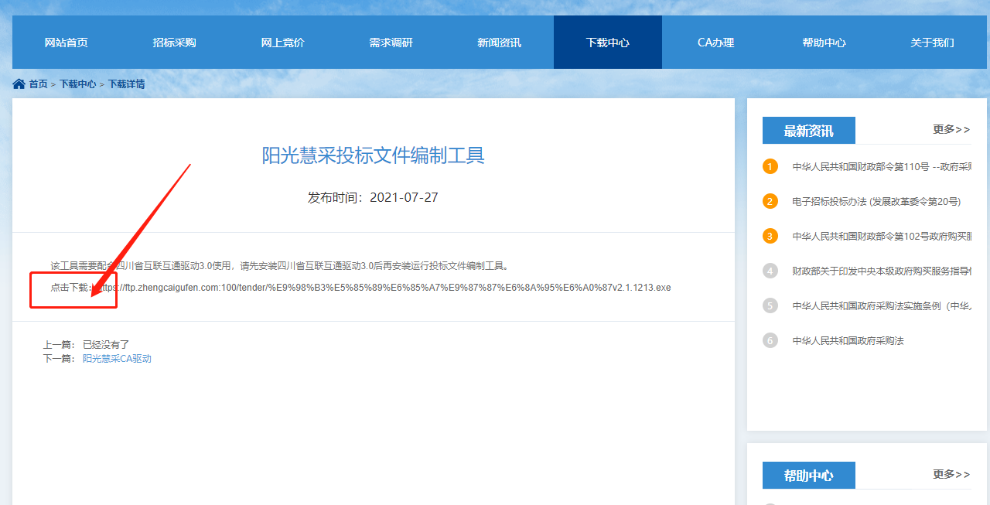Viewport: 990px width, 505px height.
Task: Select 需求调研 in the top navigation
Action: (391, 43)
